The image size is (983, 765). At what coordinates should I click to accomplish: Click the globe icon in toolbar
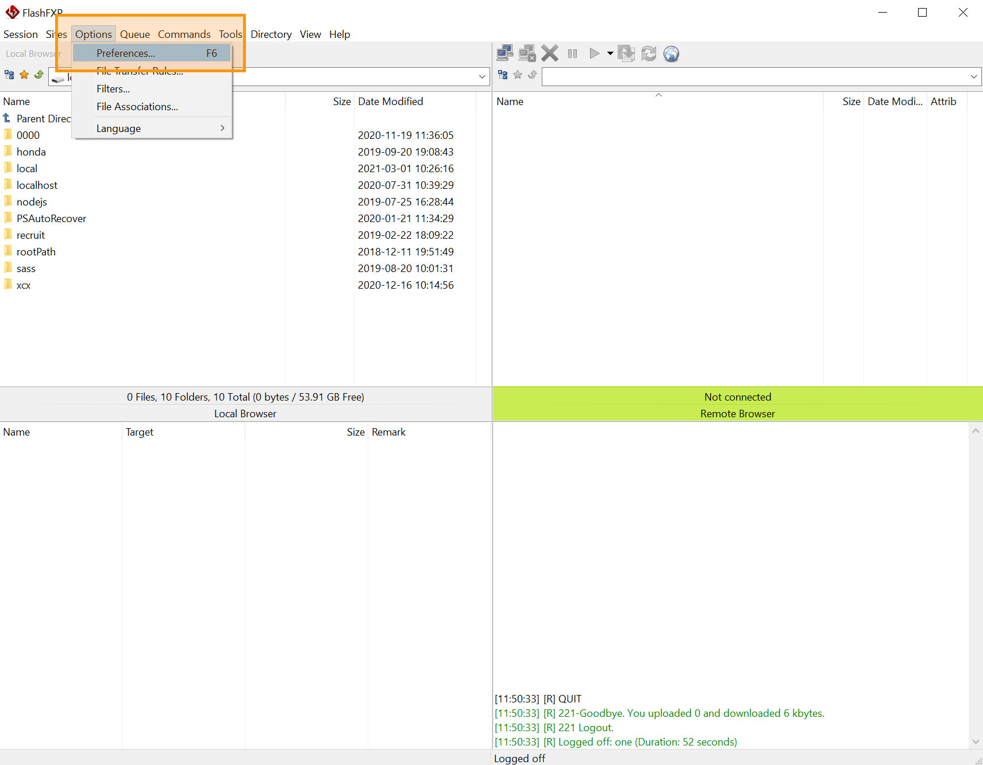coord(671,53)
